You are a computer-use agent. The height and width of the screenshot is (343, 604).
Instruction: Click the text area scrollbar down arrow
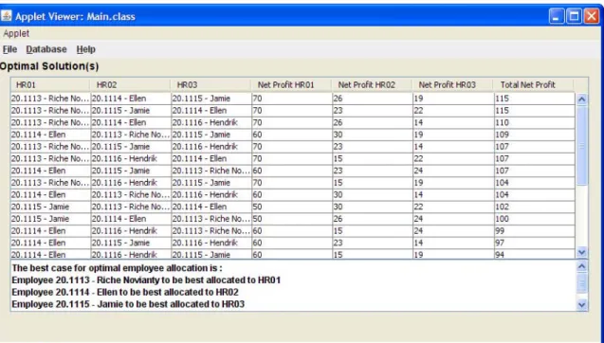coord(581,305)
